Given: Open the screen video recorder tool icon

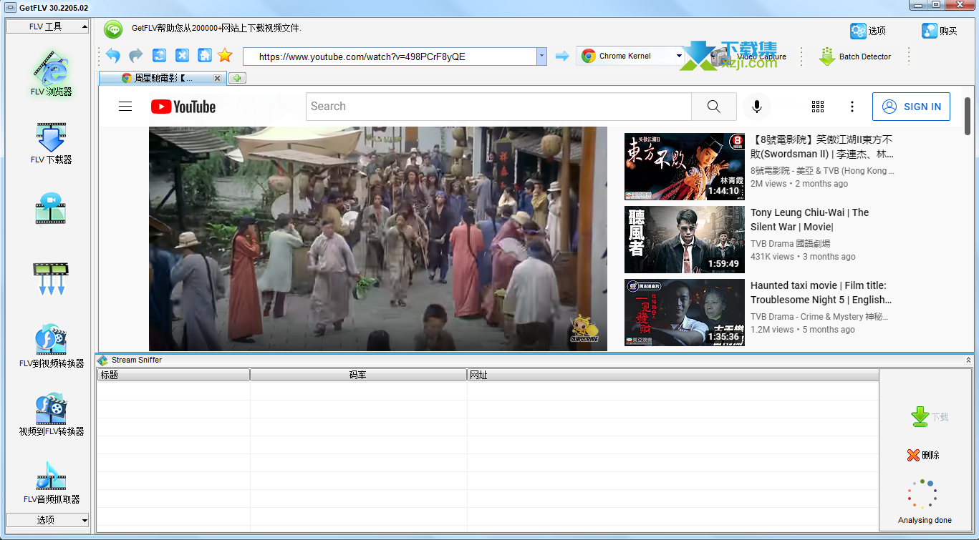Looking at the screenshot, I should [x=51, y=208].
